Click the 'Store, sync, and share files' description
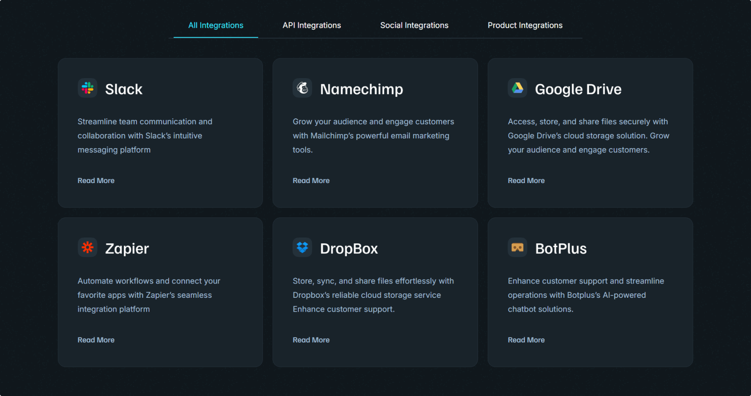751x396 pixels. coord(373,295)
